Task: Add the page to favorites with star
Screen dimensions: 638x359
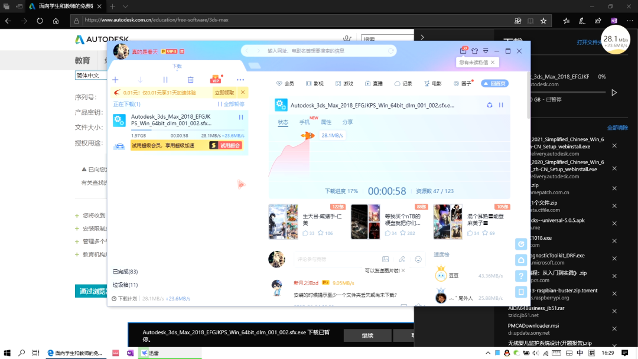Action: click(543, 20)
